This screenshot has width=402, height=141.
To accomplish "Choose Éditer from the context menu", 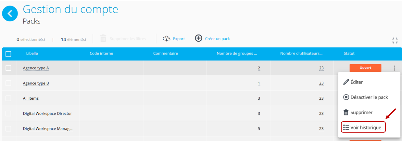I will pyautogui.click(x=369, y=82).
